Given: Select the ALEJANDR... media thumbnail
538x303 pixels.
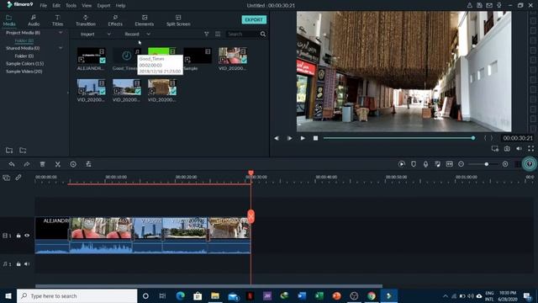Looking at the screenshot, I should coord(92,56).
